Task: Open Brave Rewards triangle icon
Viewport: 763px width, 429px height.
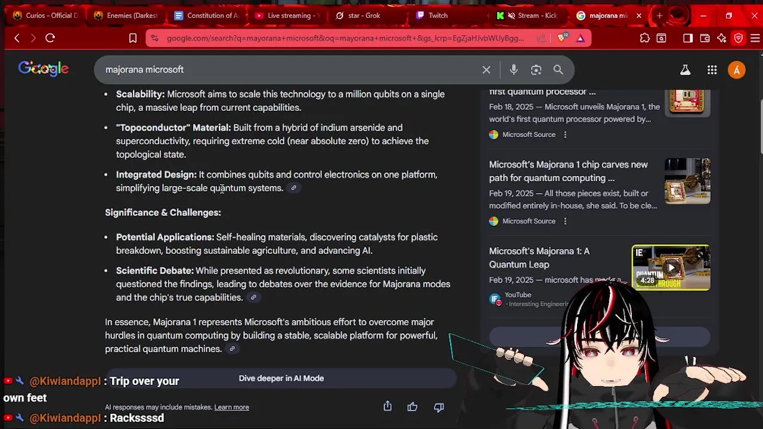Action: [580, 38]
